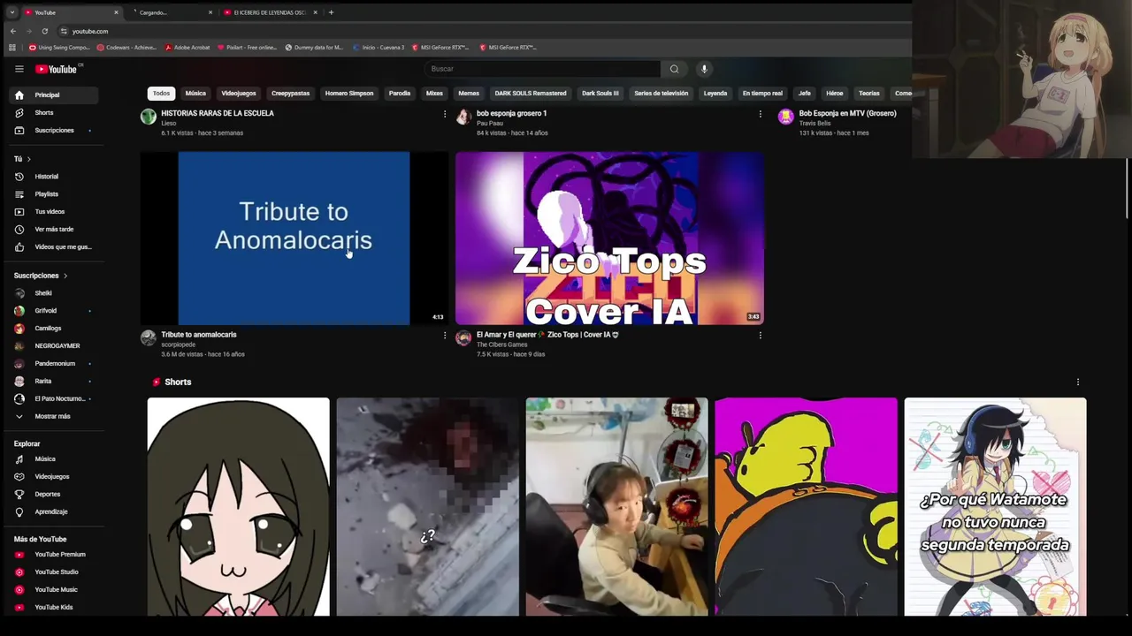Image resolution: width=1132 pixels, height=636 pixels.
Task: Open Videos que me gustan list
Action: [x=54, y=247]
